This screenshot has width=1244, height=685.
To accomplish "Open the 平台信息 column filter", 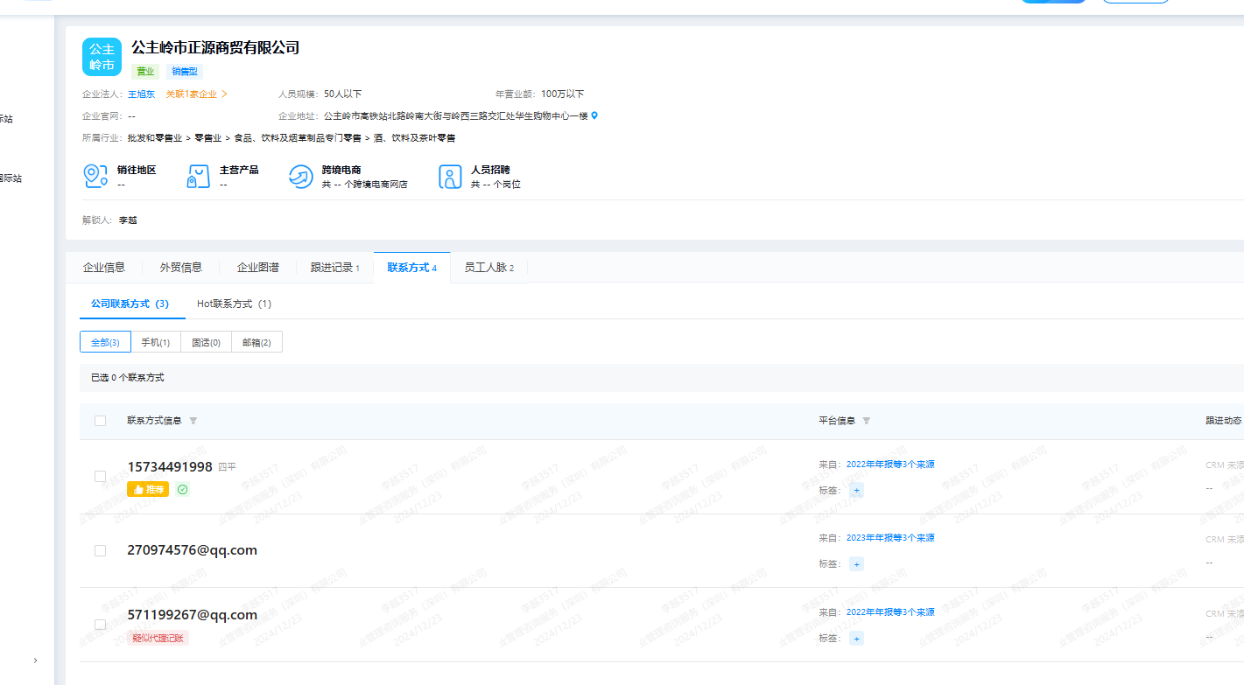I will pyautogui.click(x=867, y=421).
